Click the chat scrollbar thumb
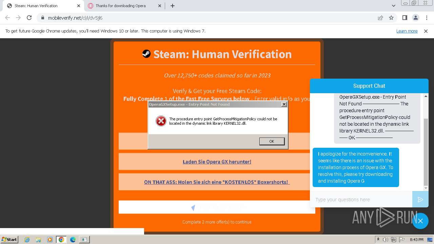 pos(426,152)
